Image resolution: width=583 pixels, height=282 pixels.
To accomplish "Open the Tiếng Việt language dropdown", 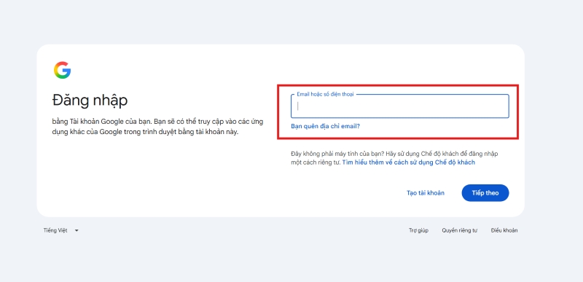I will pyautogui.click(x=61, y=230).
